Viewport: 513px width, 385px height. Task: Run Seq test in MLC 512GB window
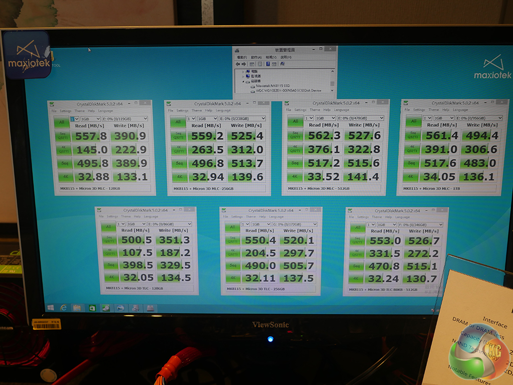295,163
